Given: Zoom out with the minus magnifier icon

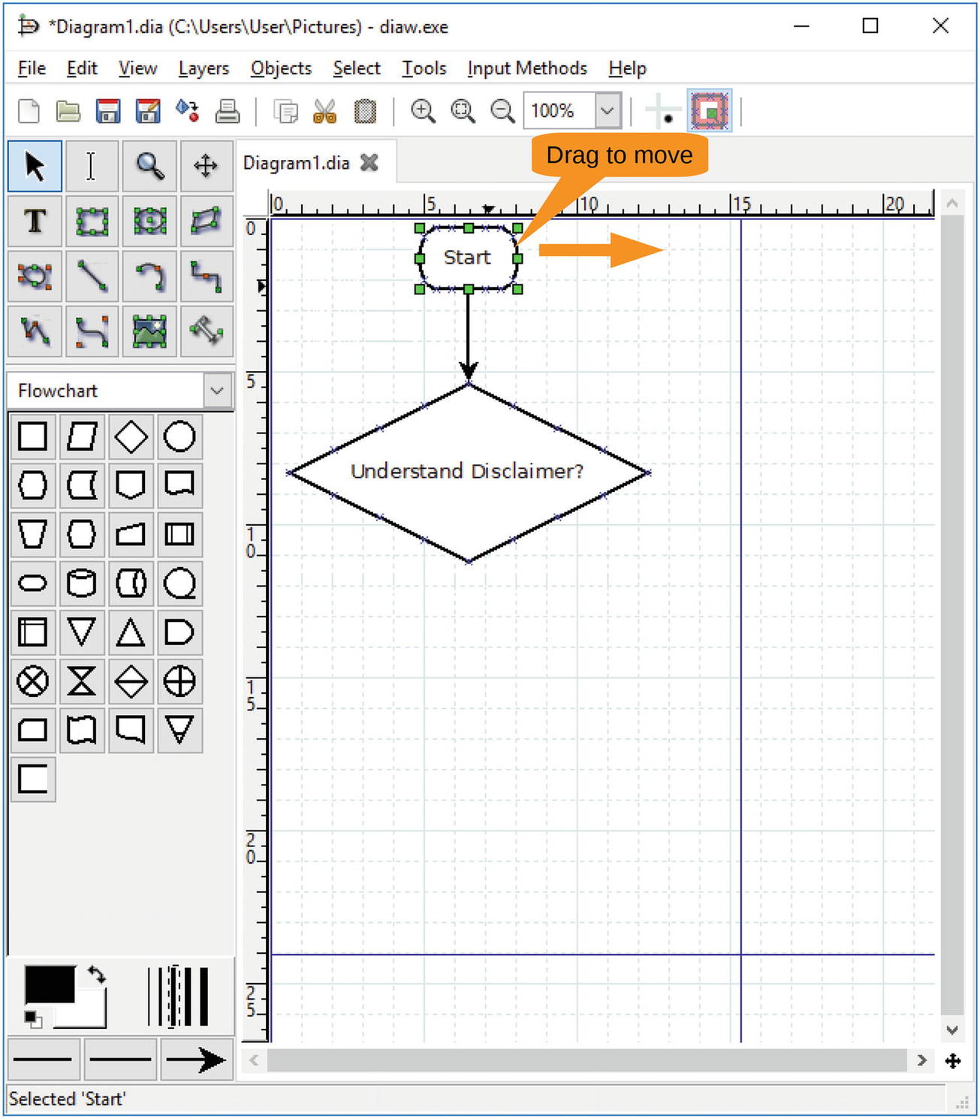Looking at the screenshot, I should pyautogui.click(x=502, y=111).
